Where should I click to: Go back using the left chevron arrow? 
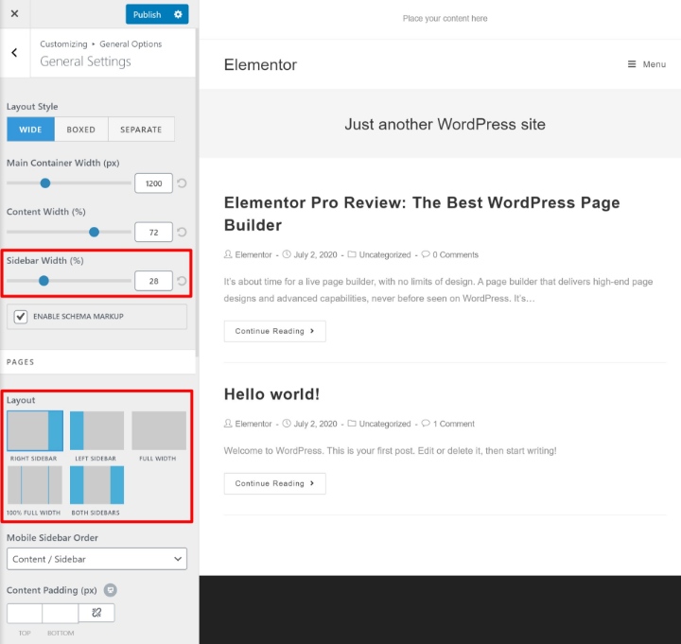point(14,53)
